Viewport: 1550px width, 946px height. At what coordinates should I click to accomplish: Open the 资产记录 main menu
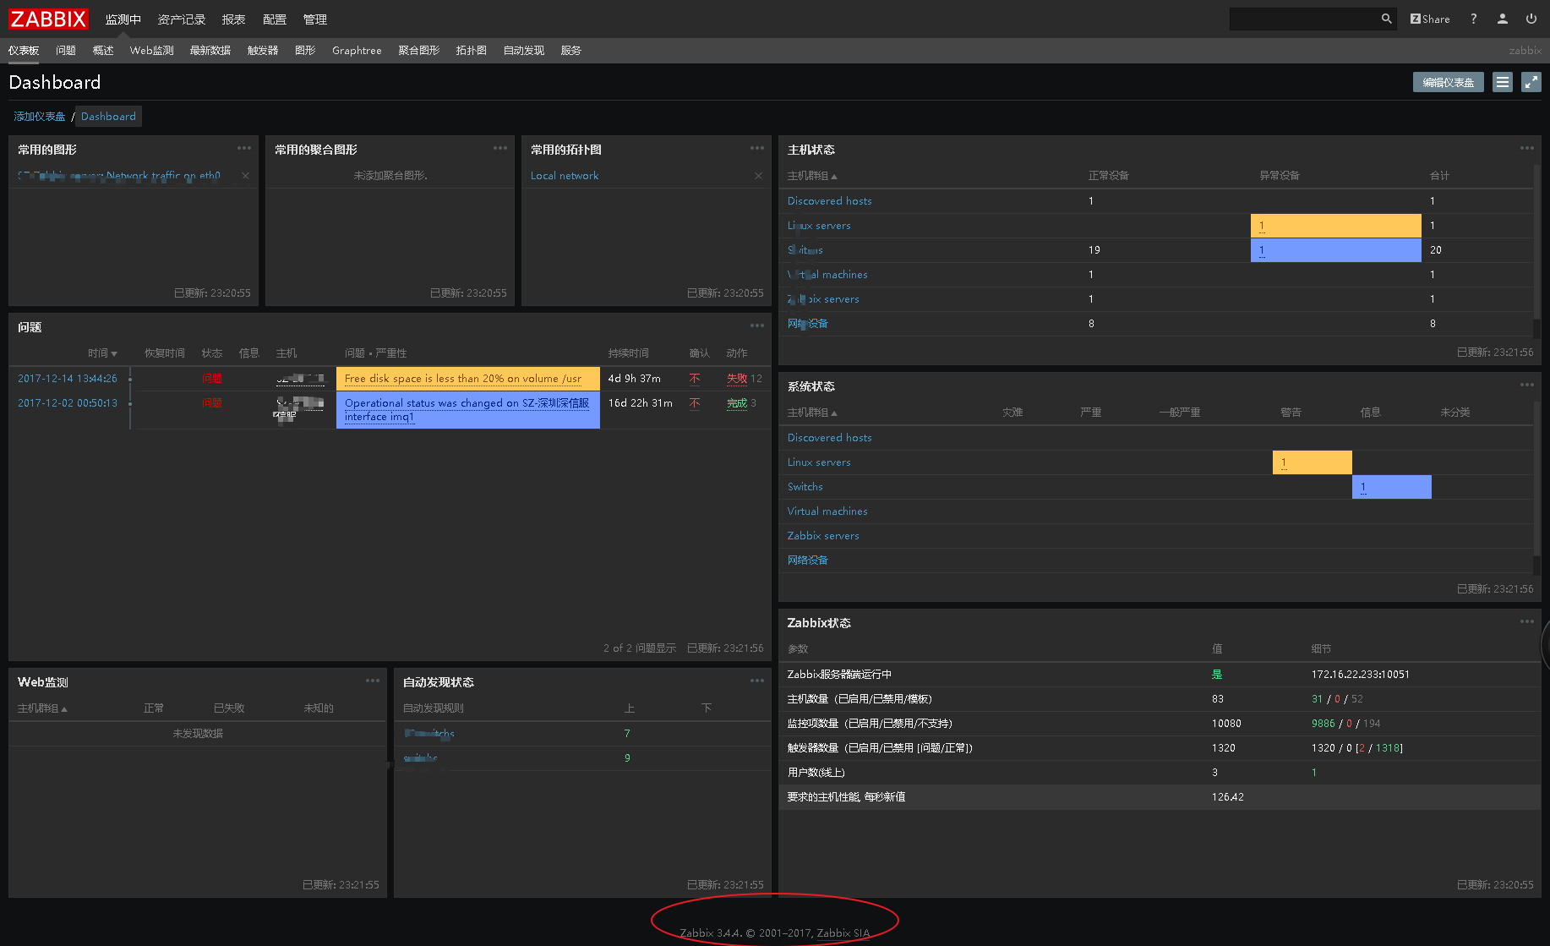tap(182, 19)
